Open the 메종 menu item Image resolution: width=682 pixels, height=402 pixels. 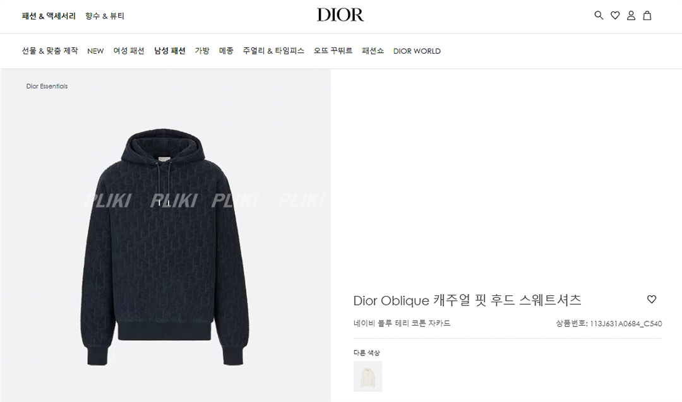pyautogui.click(x=226, y=51)
